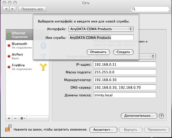Click the search magnifier icon
Screen dimensions: 172x138
pos(134,9)
